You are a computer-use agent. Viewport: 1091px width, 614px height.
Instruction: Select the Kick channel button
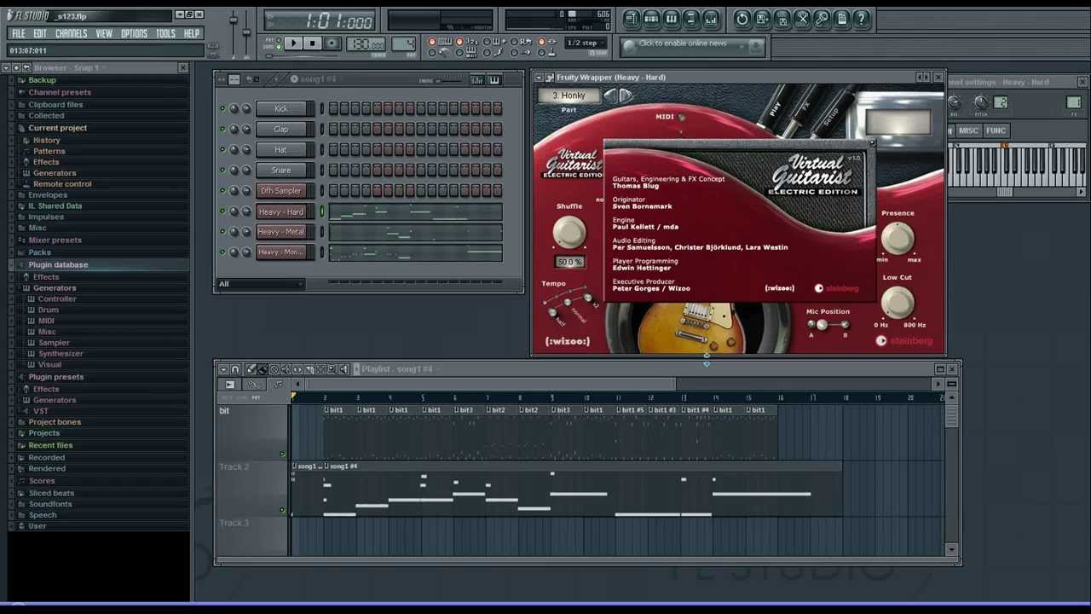click(281, 108)
